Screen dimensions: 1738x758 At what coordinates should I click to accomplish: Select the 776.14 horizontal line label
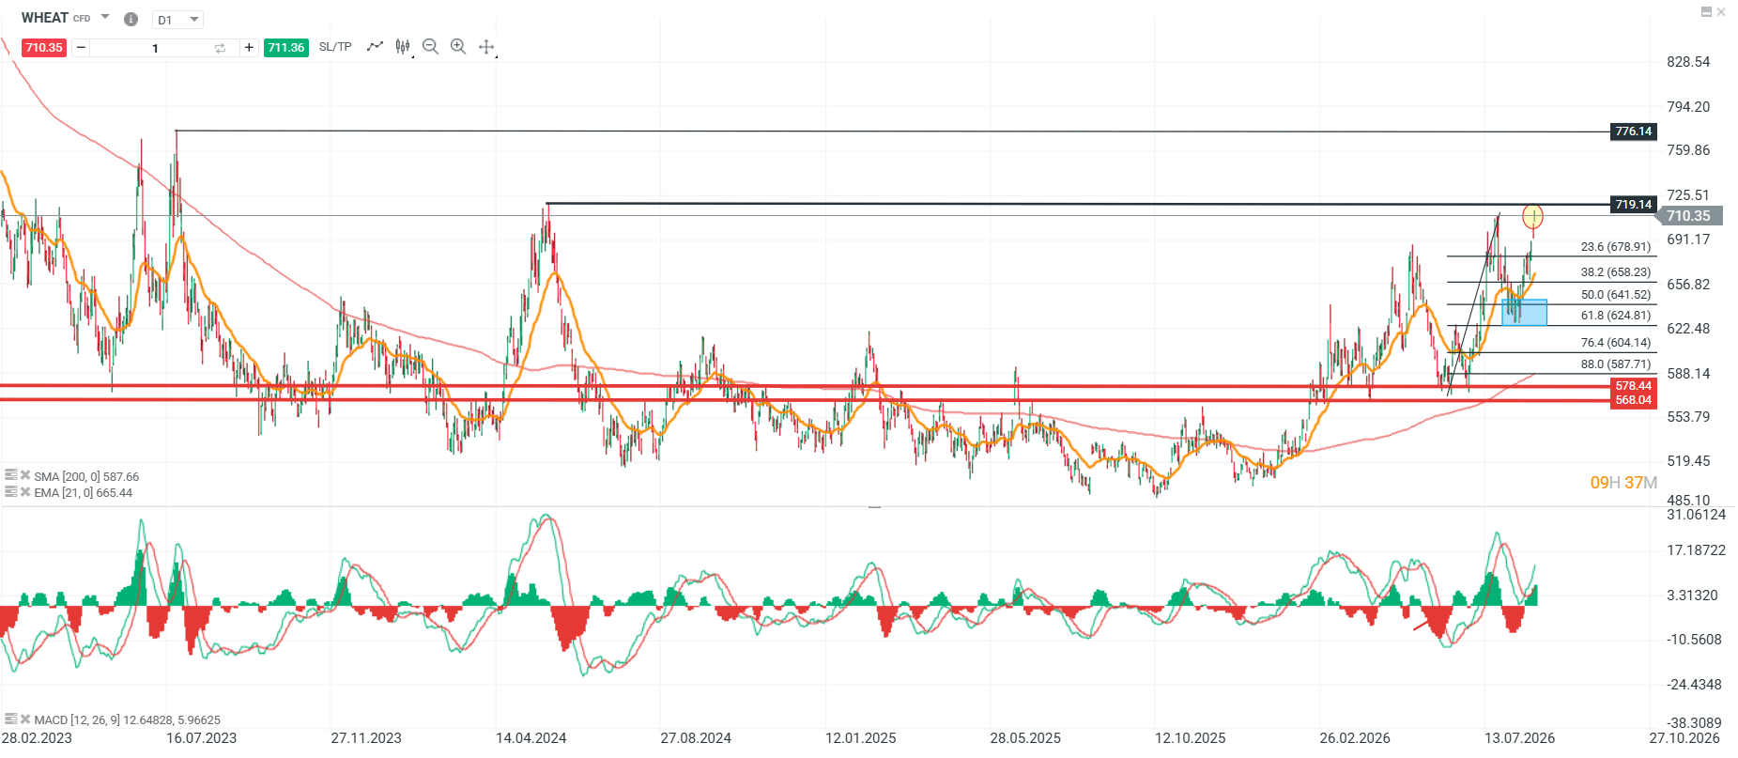tap(1634, 131)
